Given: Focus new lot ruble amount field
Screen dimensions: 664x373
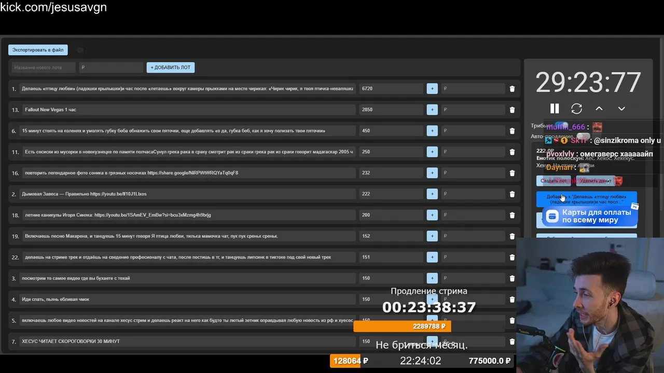Looking at the screenshot, I should [x=111, y=67].
